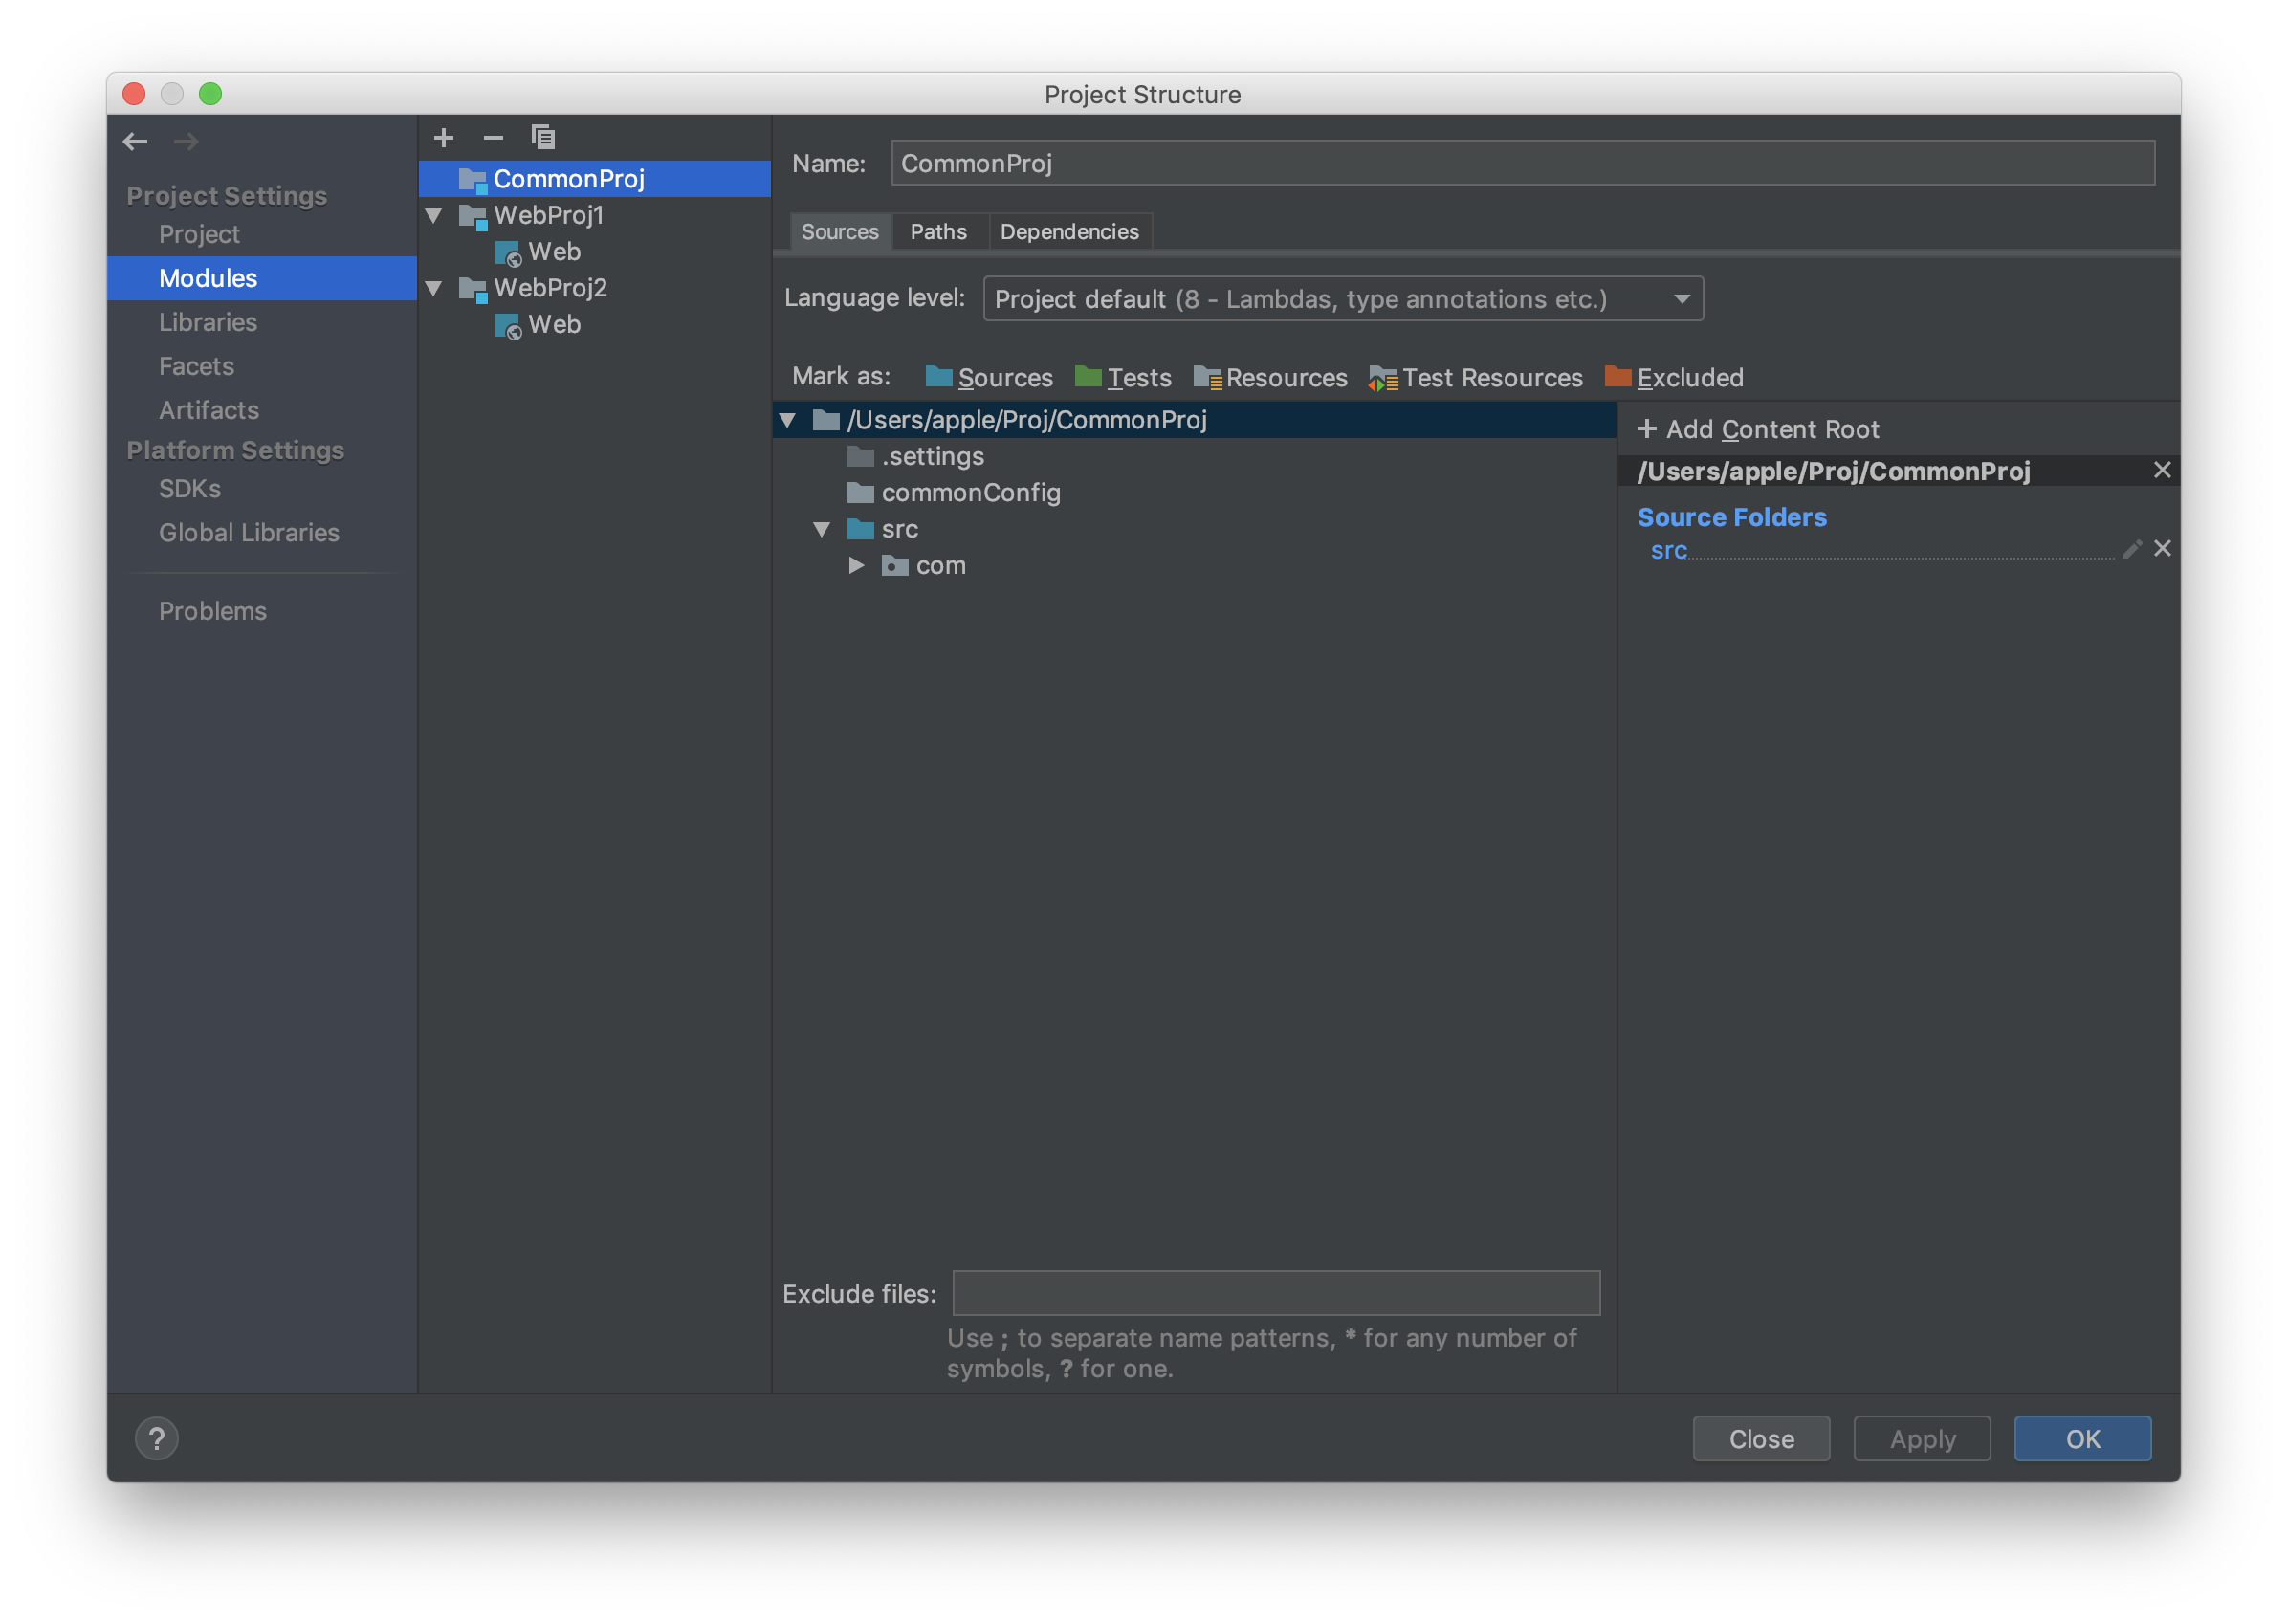Mark folder as Excluded
The image size is (2288, 1624).
1674,377
